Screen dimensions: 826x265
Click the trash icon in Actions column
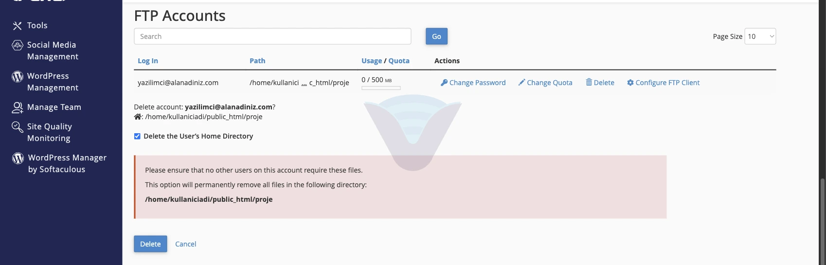click(589, 82)
